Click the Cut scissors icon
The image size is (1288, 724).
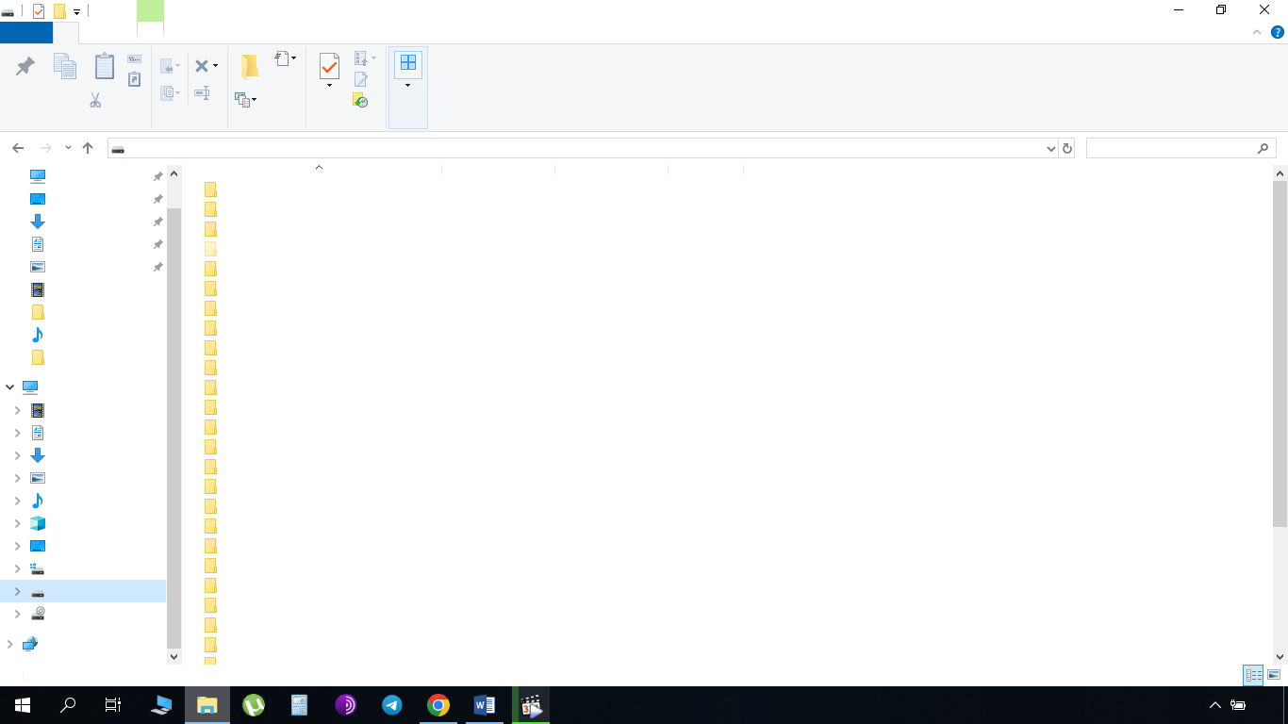click(95, 100)
